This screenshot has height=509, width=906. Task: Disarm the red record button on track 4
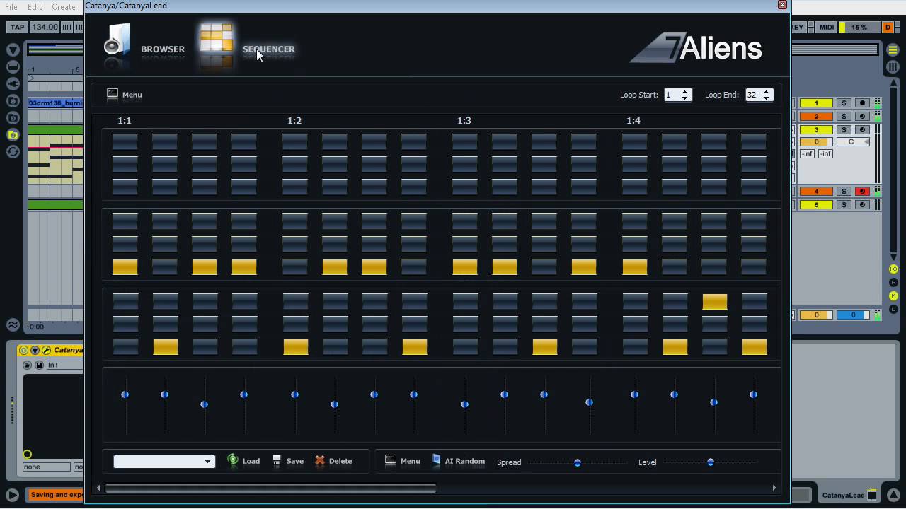click(862, 192)
